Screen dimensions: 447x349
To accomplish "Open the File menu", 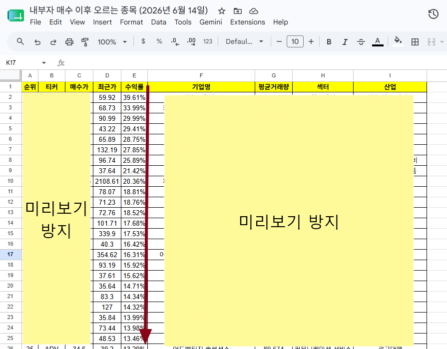I will click(x=35, y=22).
